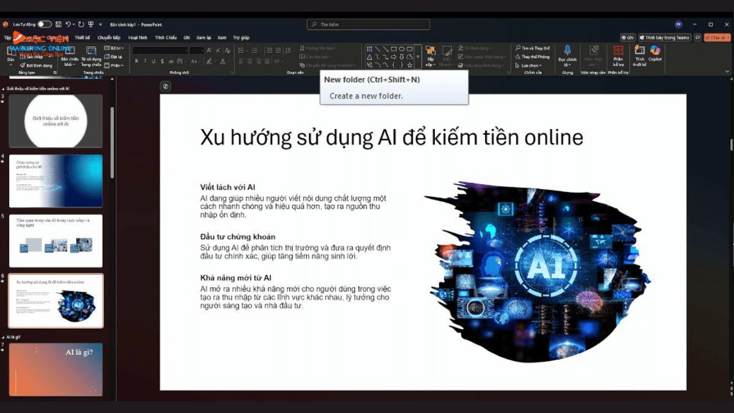Screen dimensions: 734x413
Task: Toggle Underline formatting
Action: (152, 59)
